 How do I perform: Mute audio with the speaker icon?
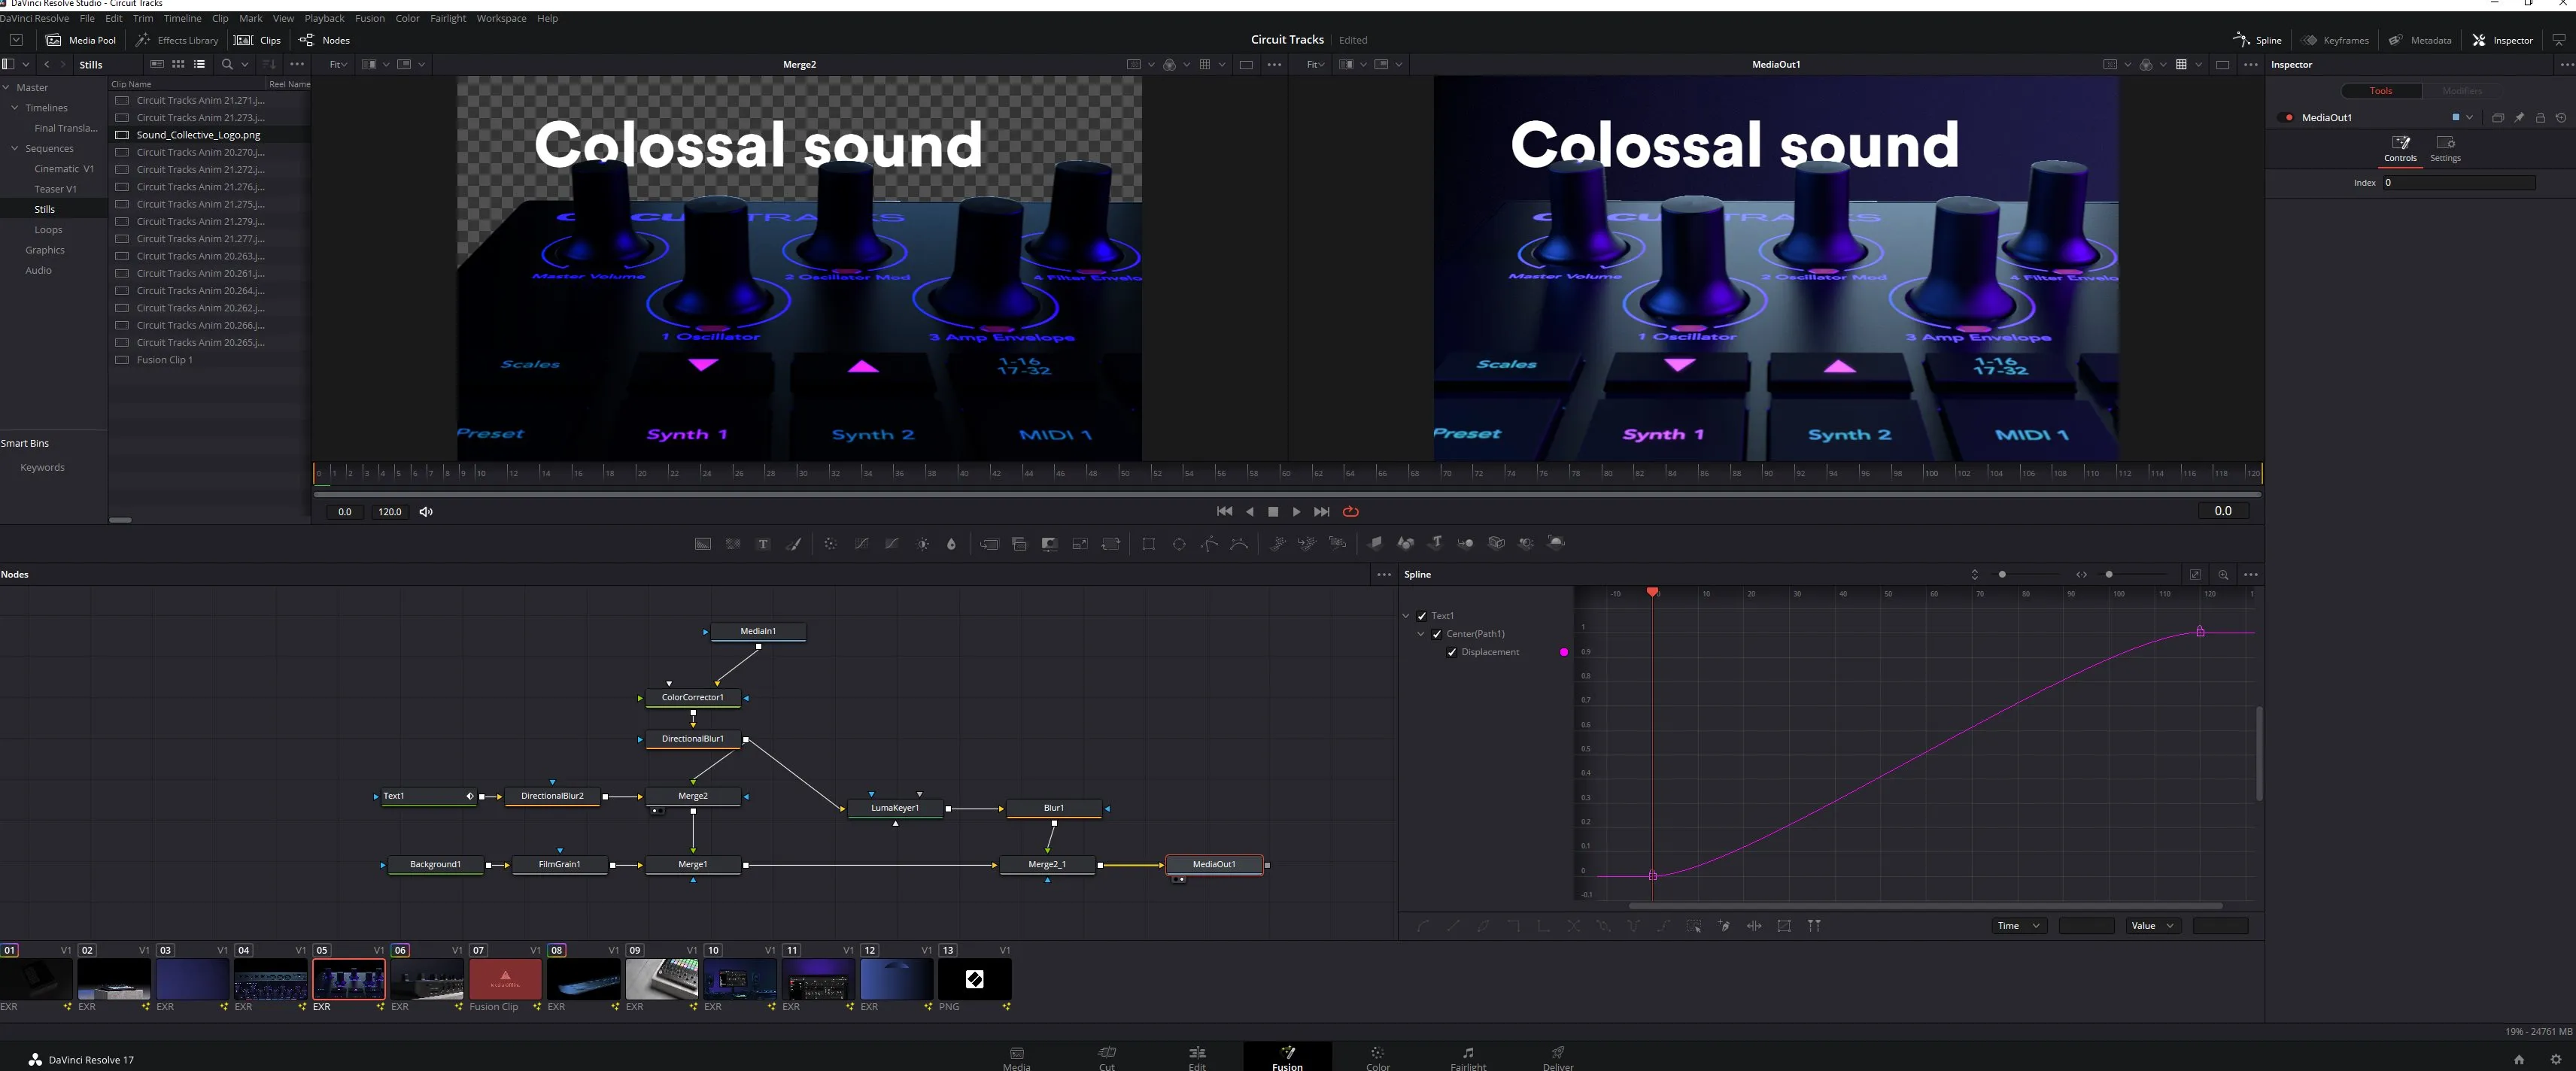[x=426, y=512]
